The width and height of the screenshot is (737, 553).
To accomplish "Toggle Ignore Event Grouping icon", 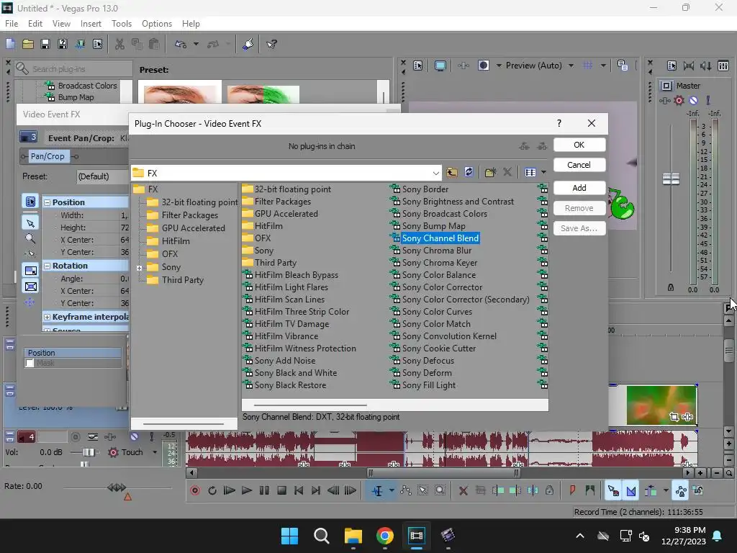I will click(698, 491).
